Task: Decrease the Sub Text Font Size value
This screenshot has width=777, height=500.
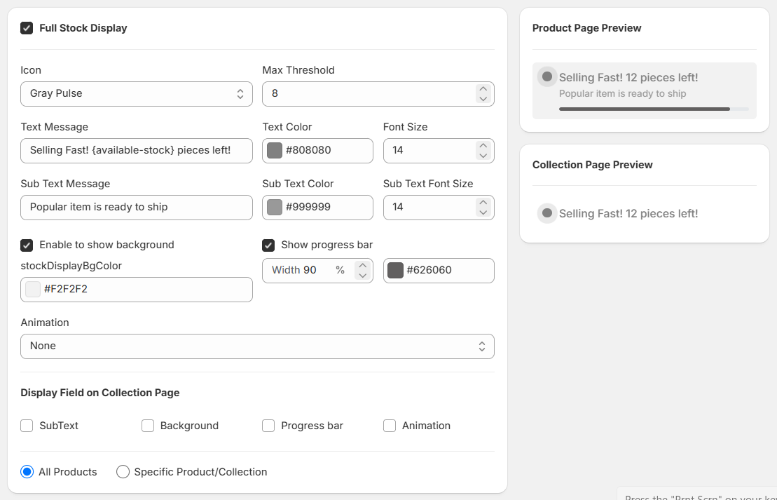Action: (483, 212)
